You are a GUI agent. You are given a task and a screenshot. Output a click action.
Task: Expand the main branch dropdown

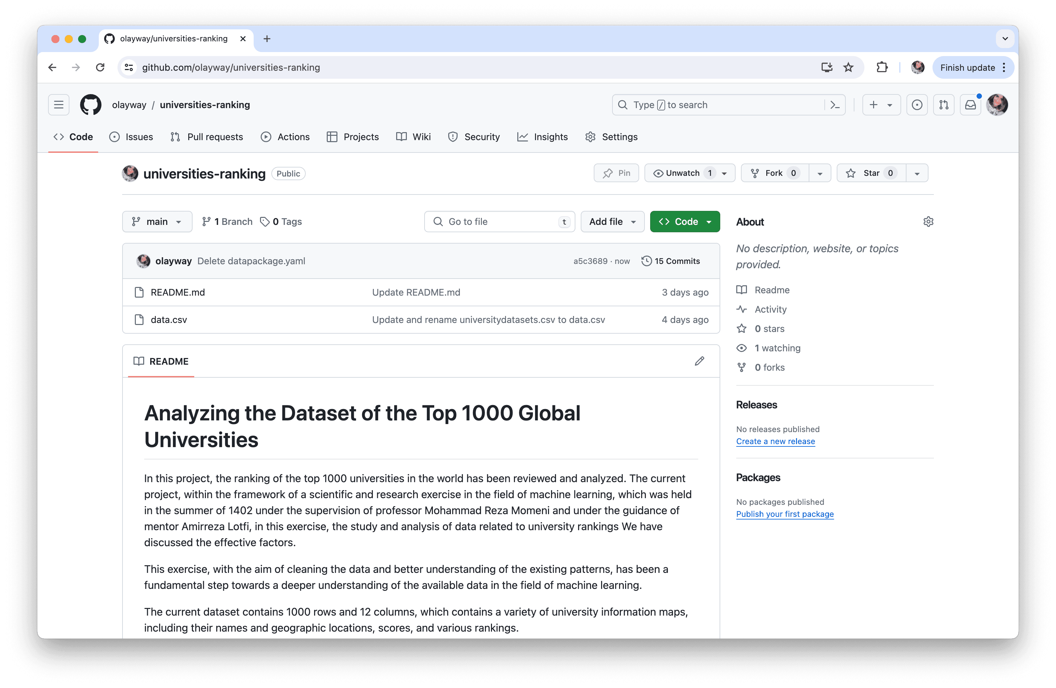point(157,221)
